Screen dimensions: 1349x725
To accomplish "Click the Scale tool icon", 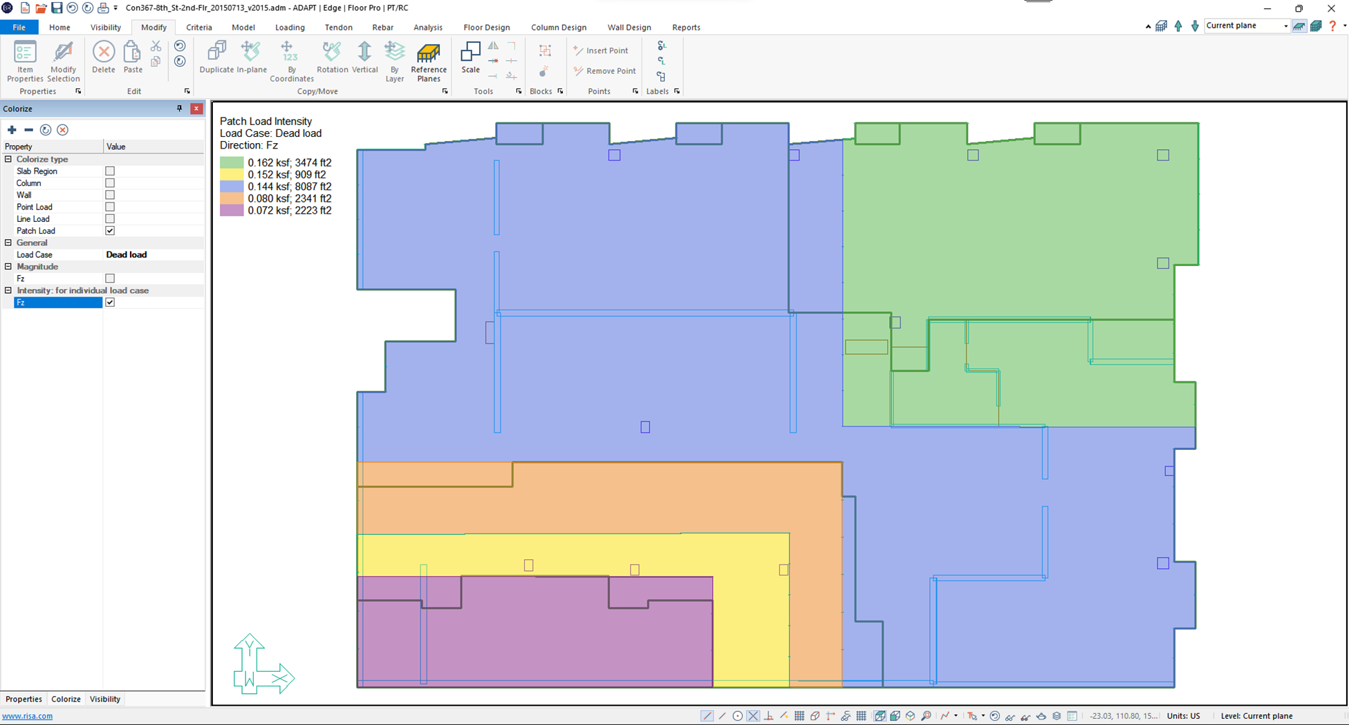I will (470, 53).
